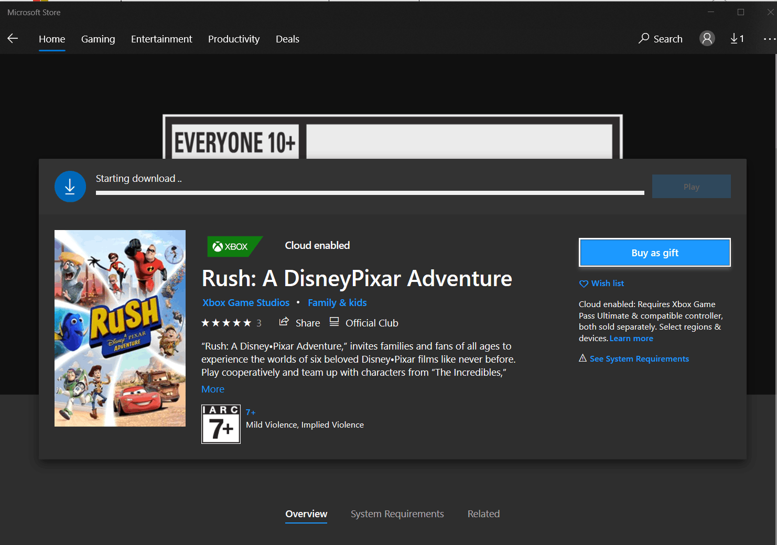Open the downloads and updates indicator
Image resolution: width=777 pixels, height=545 pixels.
737,38
